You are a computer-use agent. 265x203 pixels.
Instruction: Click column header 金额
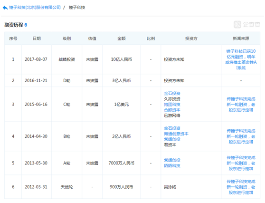click(x=122, y=39)
